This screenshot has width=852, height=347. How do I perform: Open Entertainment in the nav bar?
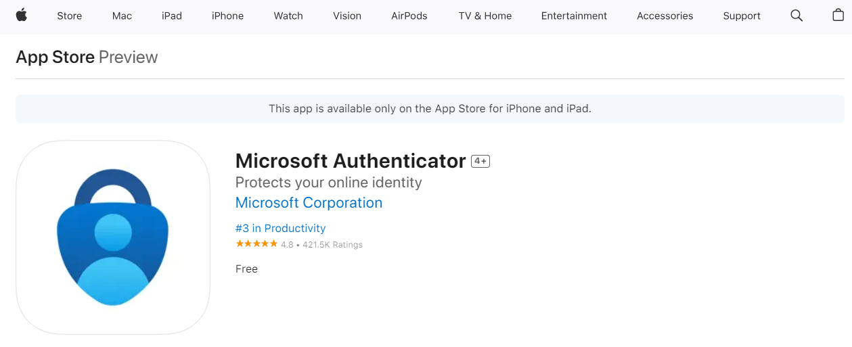574,16
